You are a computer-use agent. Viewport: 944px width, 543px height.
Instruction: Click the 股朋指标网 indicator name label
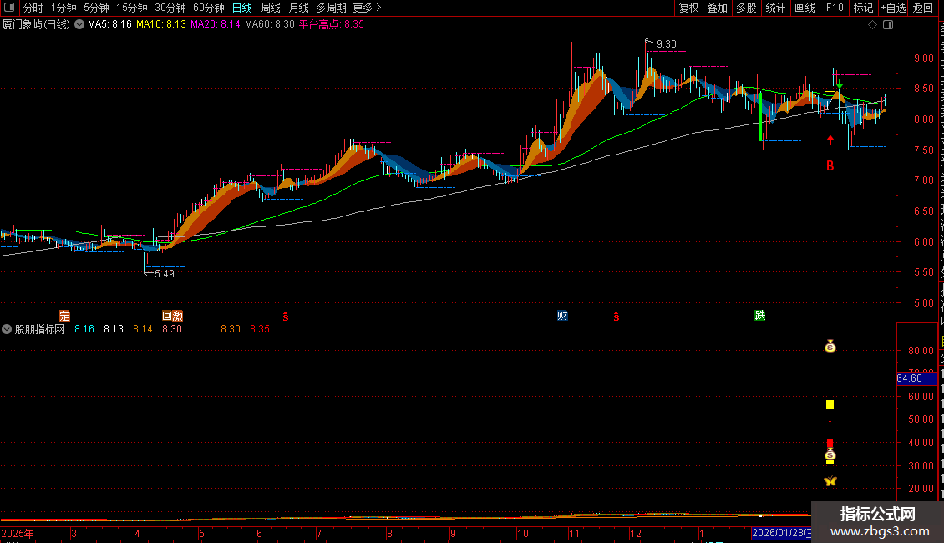(40, 329)
